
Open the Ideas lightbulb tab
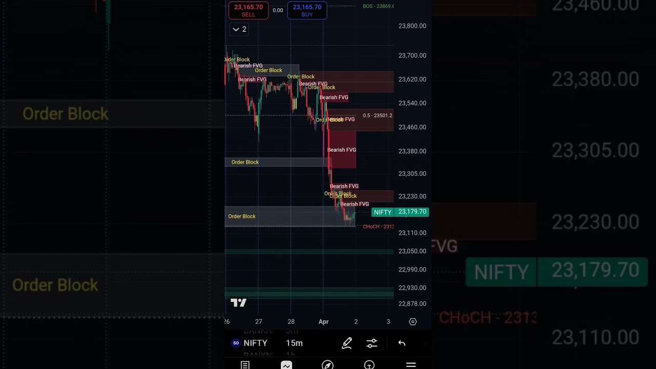pos(369,364)
